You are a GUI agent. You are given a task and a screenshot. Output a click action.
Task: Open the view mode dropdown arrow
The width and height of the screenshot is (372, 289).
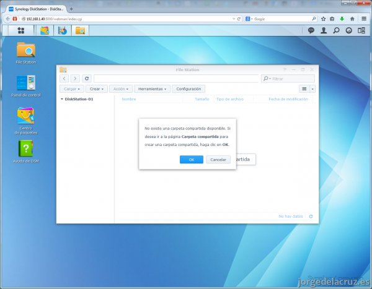click(312, 89)
